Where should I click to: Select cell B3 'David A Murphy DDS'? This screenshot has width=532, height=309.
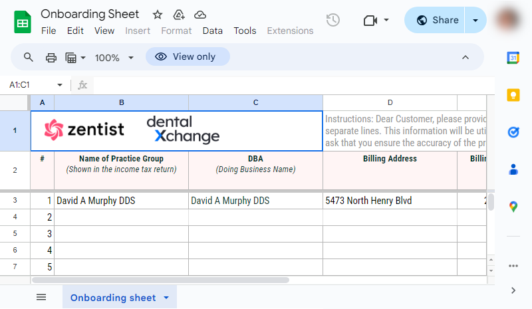[x=122, y=201]
